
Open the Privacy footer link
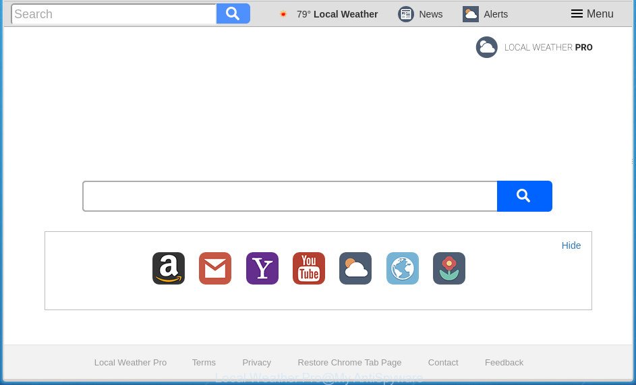[256, 362]
